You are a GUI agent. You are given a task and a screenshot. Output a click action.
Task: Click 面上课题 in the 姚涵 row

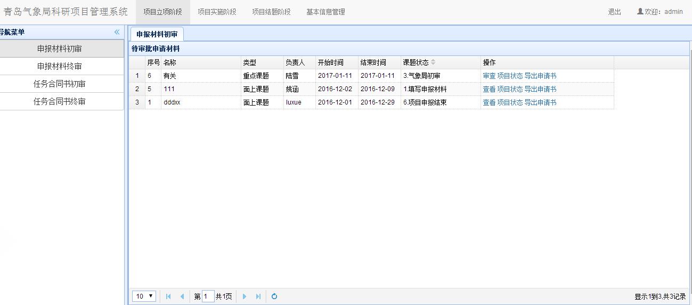coord(262,89)
